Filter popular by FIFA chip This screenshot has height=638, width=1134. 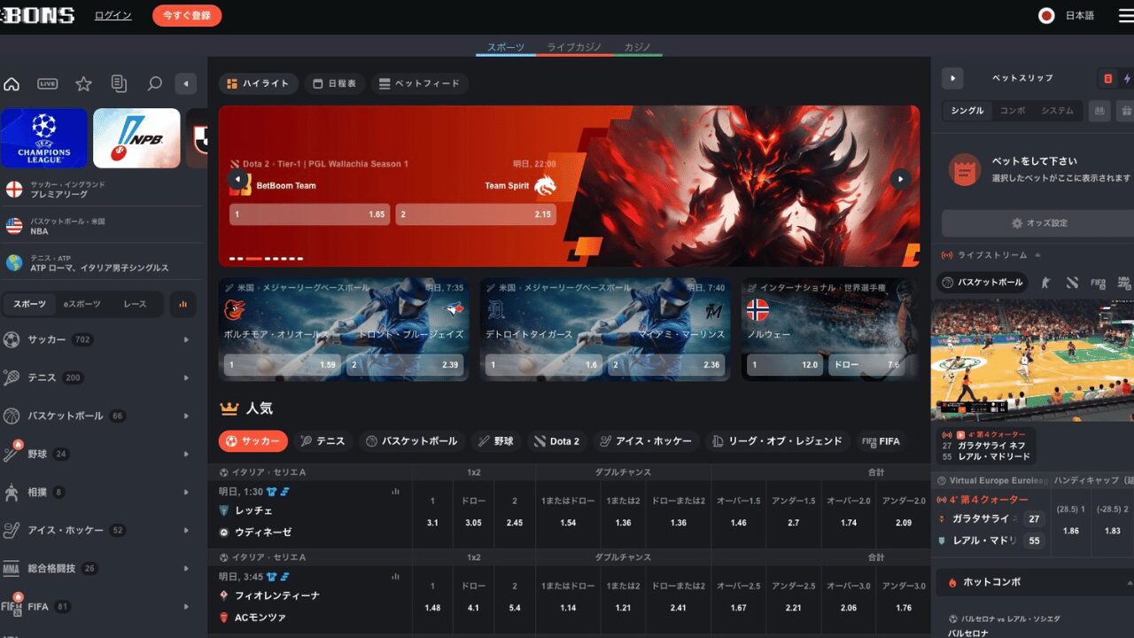tap(881, 441)
